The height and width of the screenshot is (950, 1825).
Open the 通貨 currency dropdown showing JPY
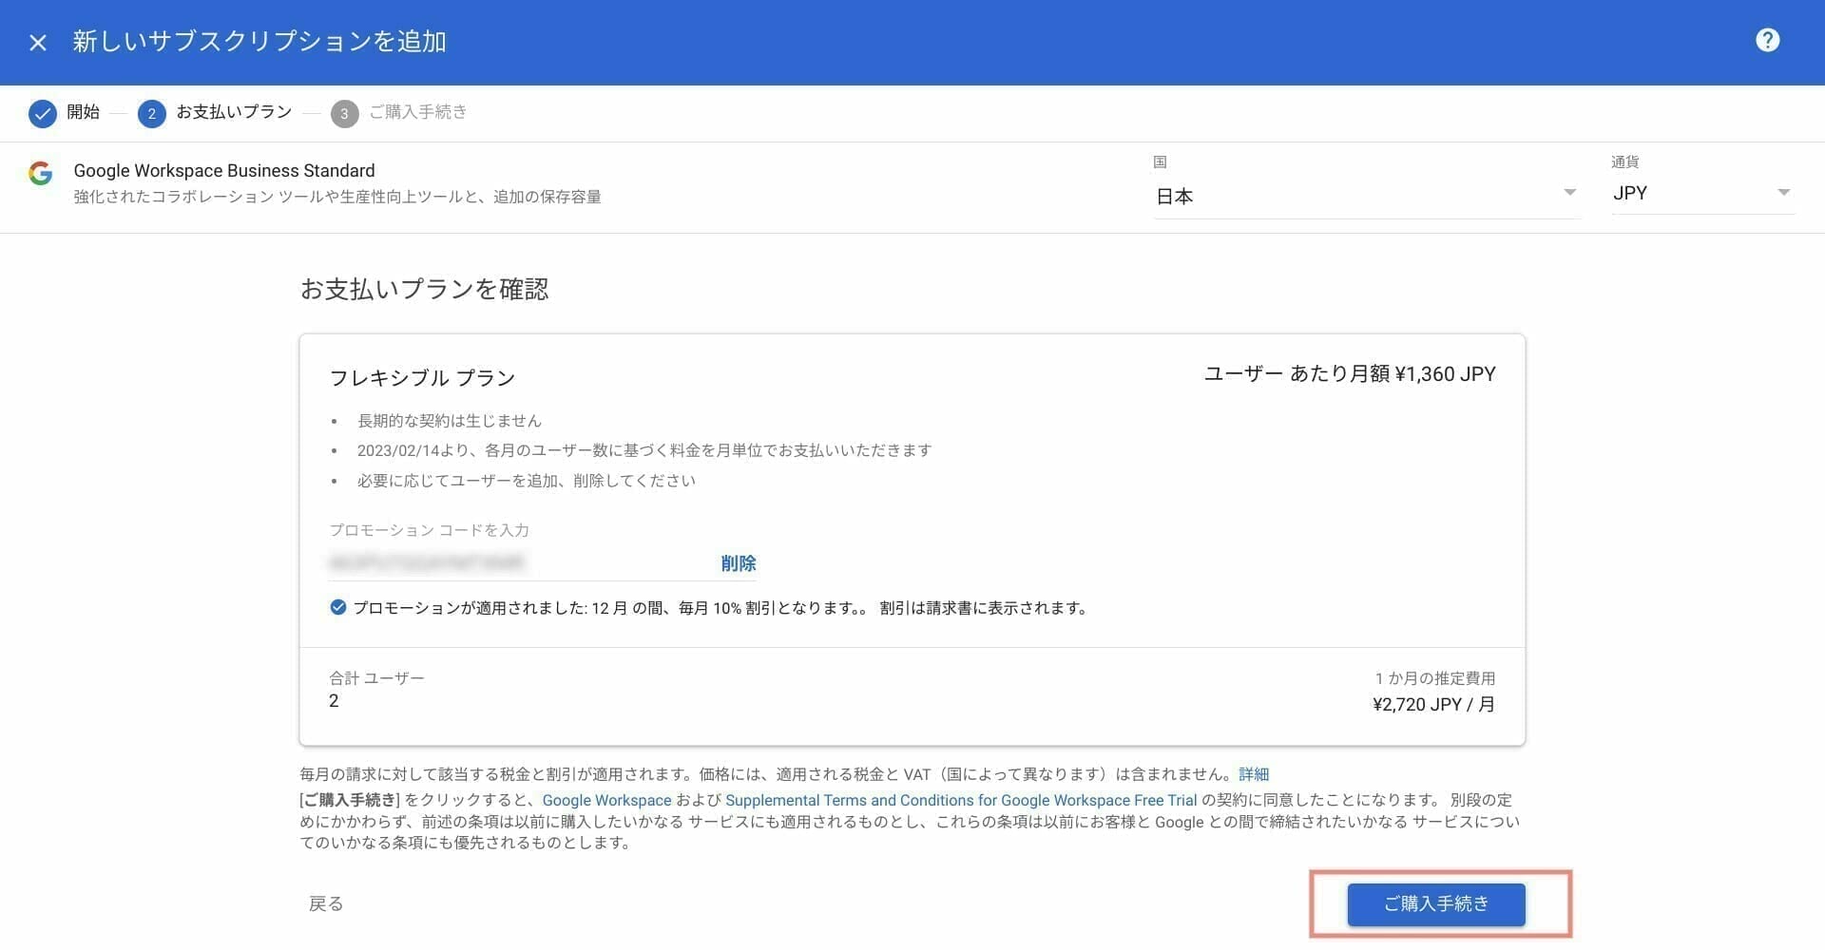point(1701,193)
